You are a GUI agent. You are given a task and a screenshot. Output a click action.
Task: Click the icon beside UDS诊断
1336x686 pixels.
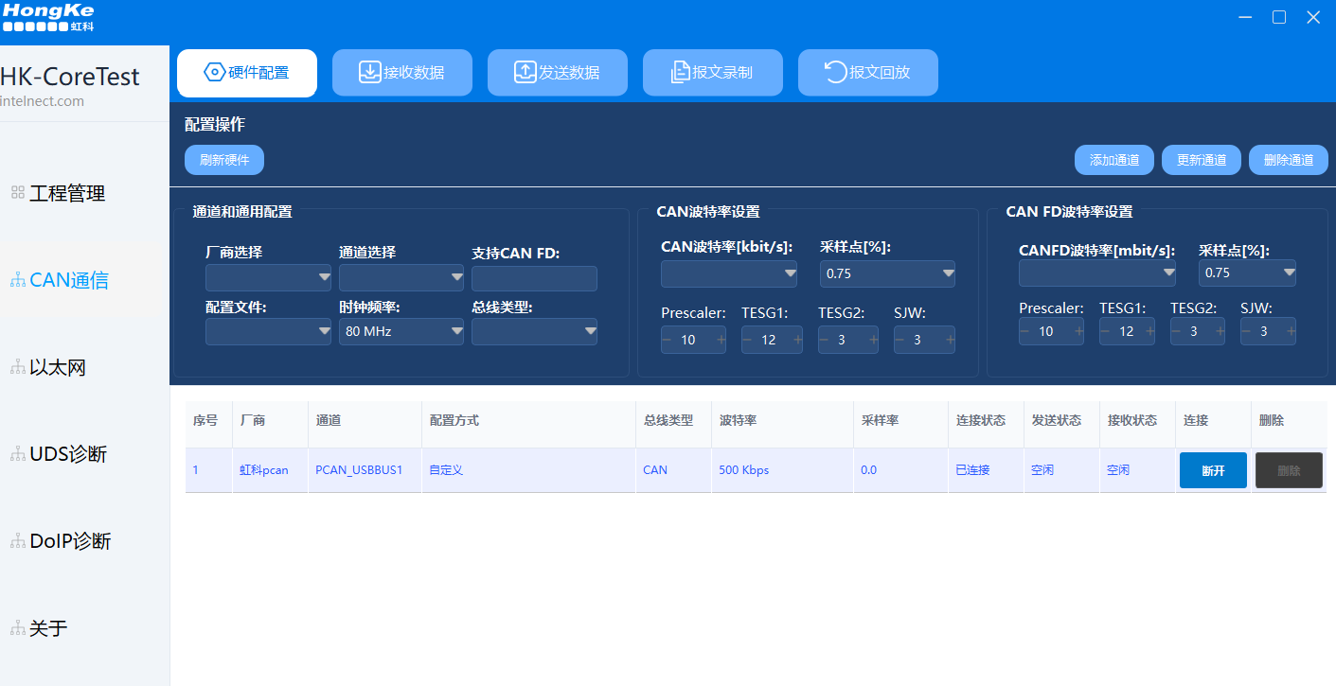tap(17, 454)
